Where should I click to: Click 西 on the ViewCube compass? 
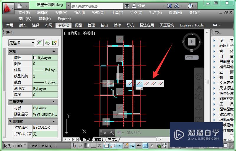tap(183, 42)
